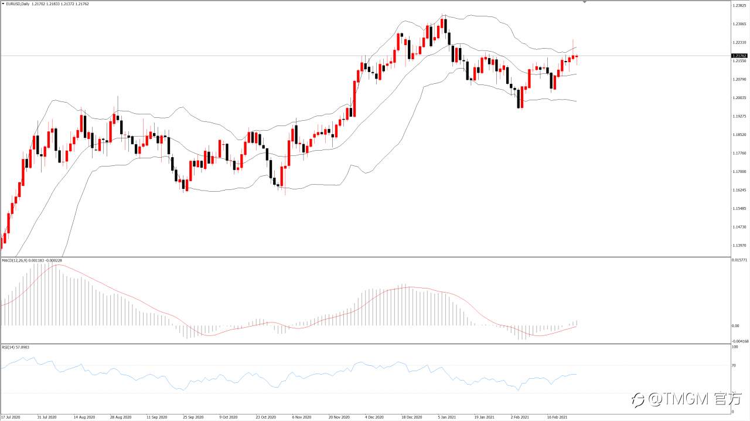Click the blue RSI line

click(293, 374)
